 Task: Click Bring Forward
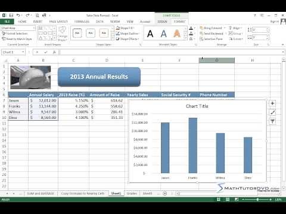(x=211, y=28)
